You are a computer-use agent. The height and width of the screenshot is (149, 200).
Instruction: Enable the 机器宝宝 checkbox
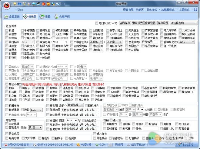click(7, 106)
